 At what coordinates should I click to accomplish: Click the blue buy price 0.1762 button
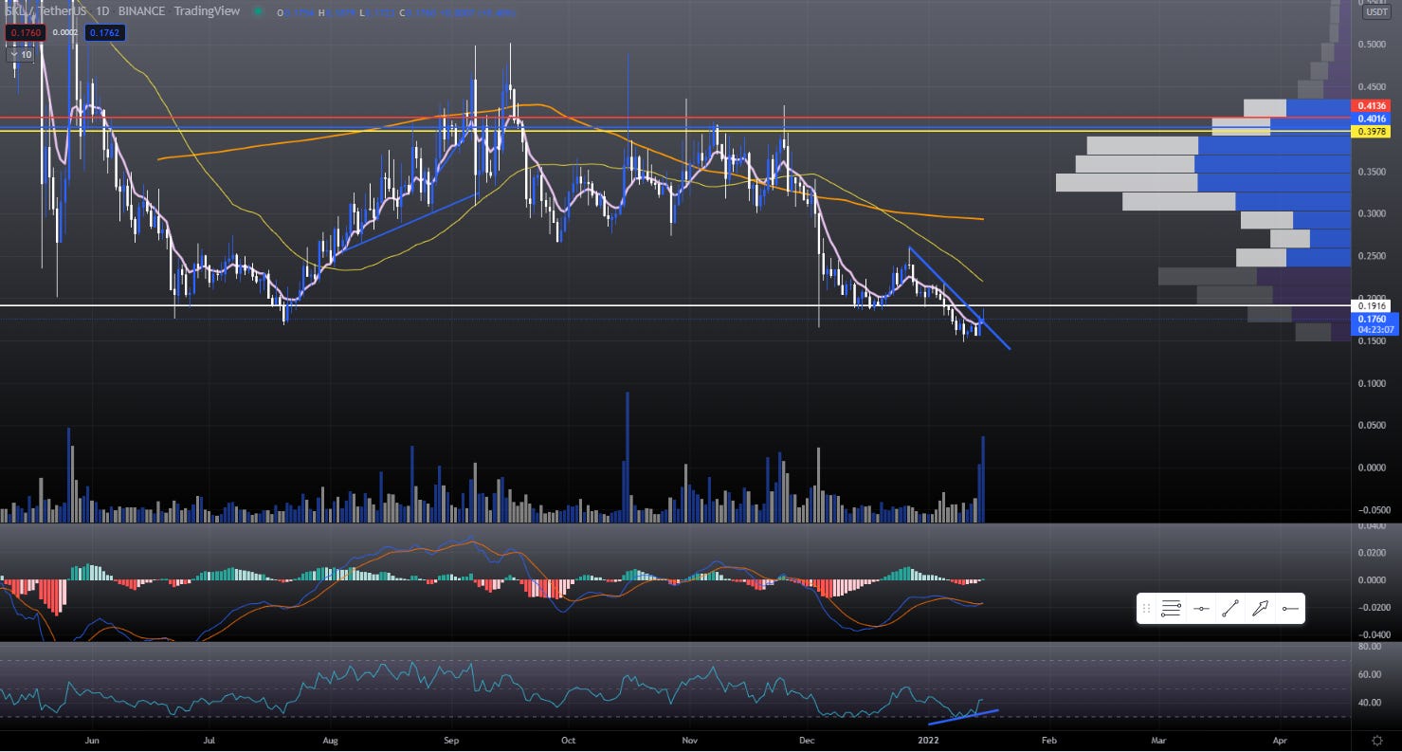coord(105,32)
